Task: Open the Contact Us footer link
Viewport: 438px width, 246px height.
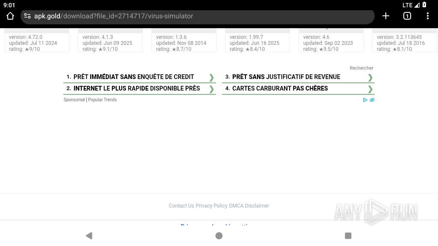Action: tap(181, 206)
